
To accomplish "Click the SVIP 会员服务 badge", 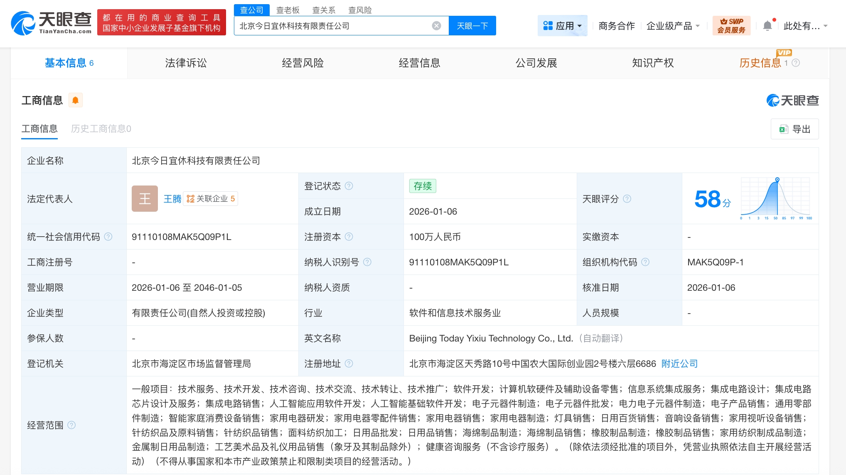I will click(731, 26).
